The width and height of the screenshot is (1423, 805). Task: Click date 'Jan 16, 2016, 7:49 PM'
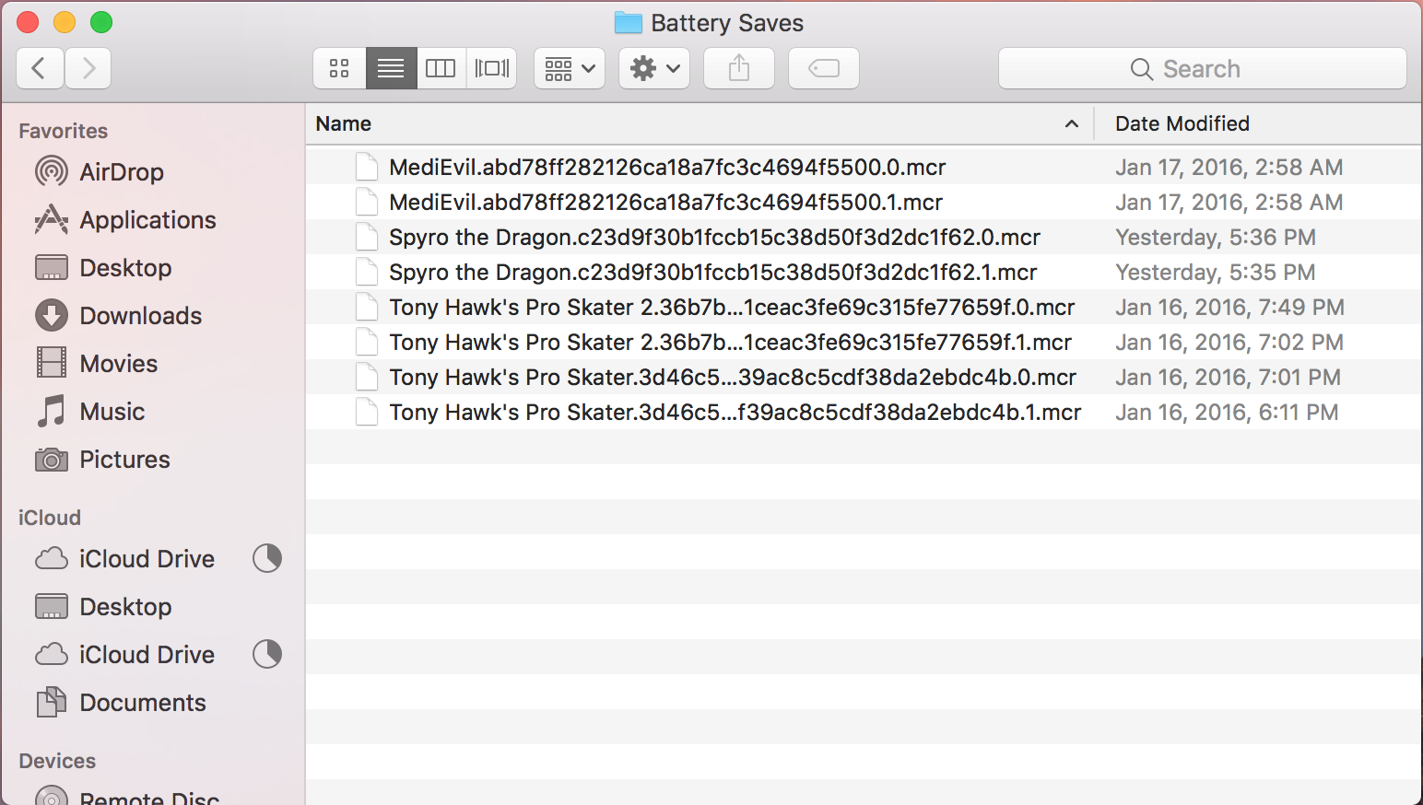1229,307
